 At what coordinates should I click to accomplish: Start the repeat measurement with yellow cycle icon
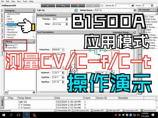[78, 5]
